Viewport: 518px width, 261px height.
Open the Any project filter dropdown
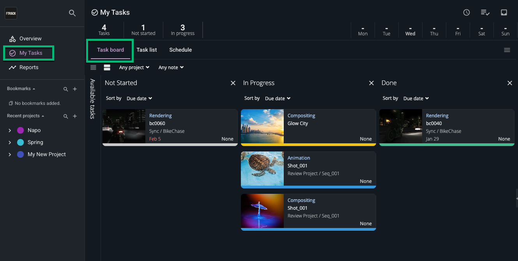point(134,67)
